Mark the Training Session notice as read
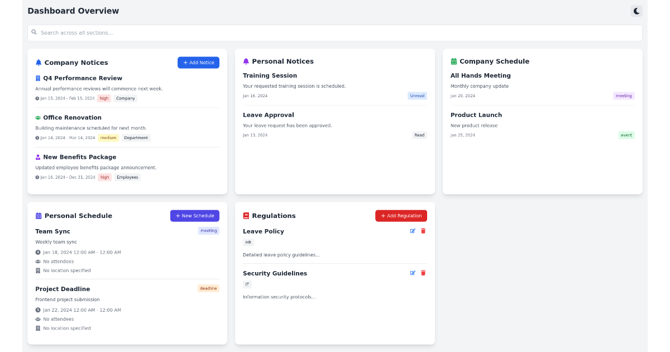Screen dimensions: 670x352 point(417,96)
